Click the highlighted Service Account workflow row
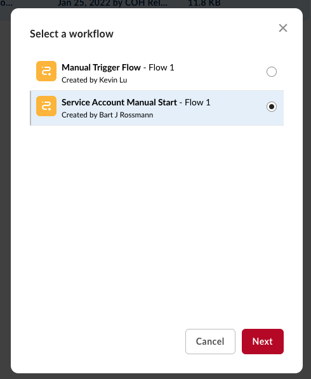This screenshot has height=379, width=311. pyautogui.click(x=157, y=108)
